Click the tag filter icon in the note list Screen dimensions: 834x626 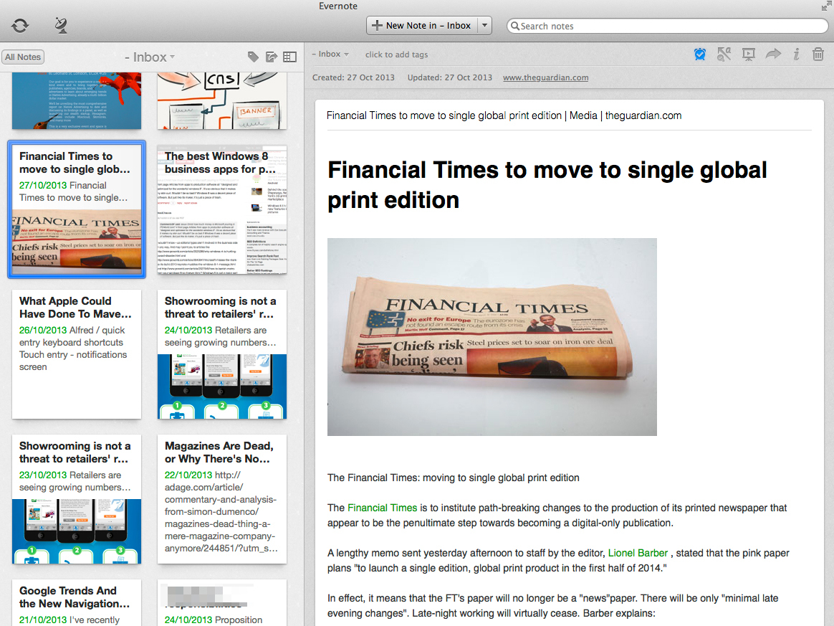coord(253,57)
